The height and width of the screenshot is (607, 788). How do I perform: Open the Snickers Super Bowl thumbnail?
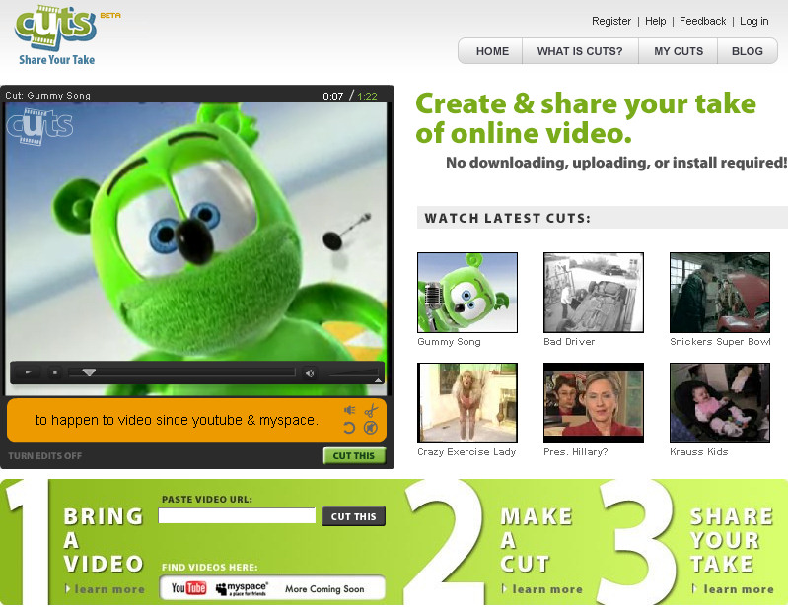720,293
